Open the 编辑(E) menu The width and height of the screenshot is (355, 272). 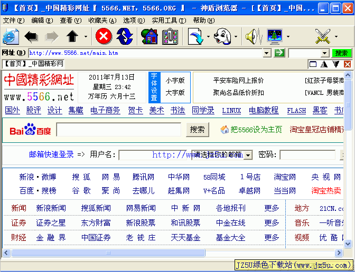[x=42, y=21]
